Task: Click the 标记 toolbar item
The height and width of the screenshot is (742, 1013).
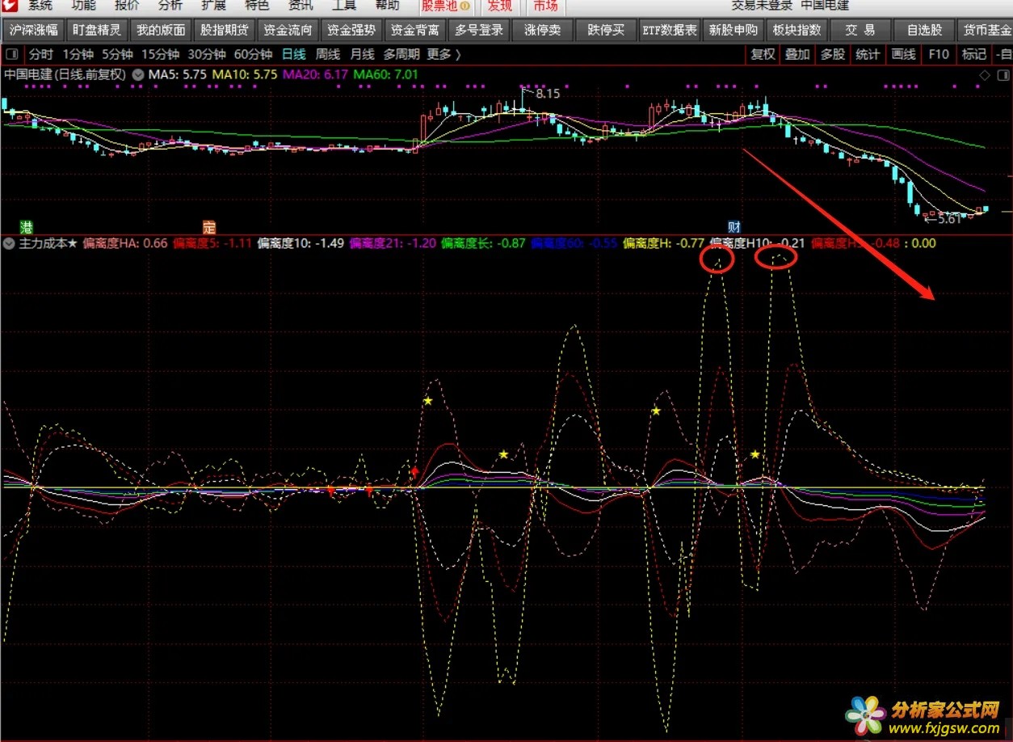Action: 973,54
